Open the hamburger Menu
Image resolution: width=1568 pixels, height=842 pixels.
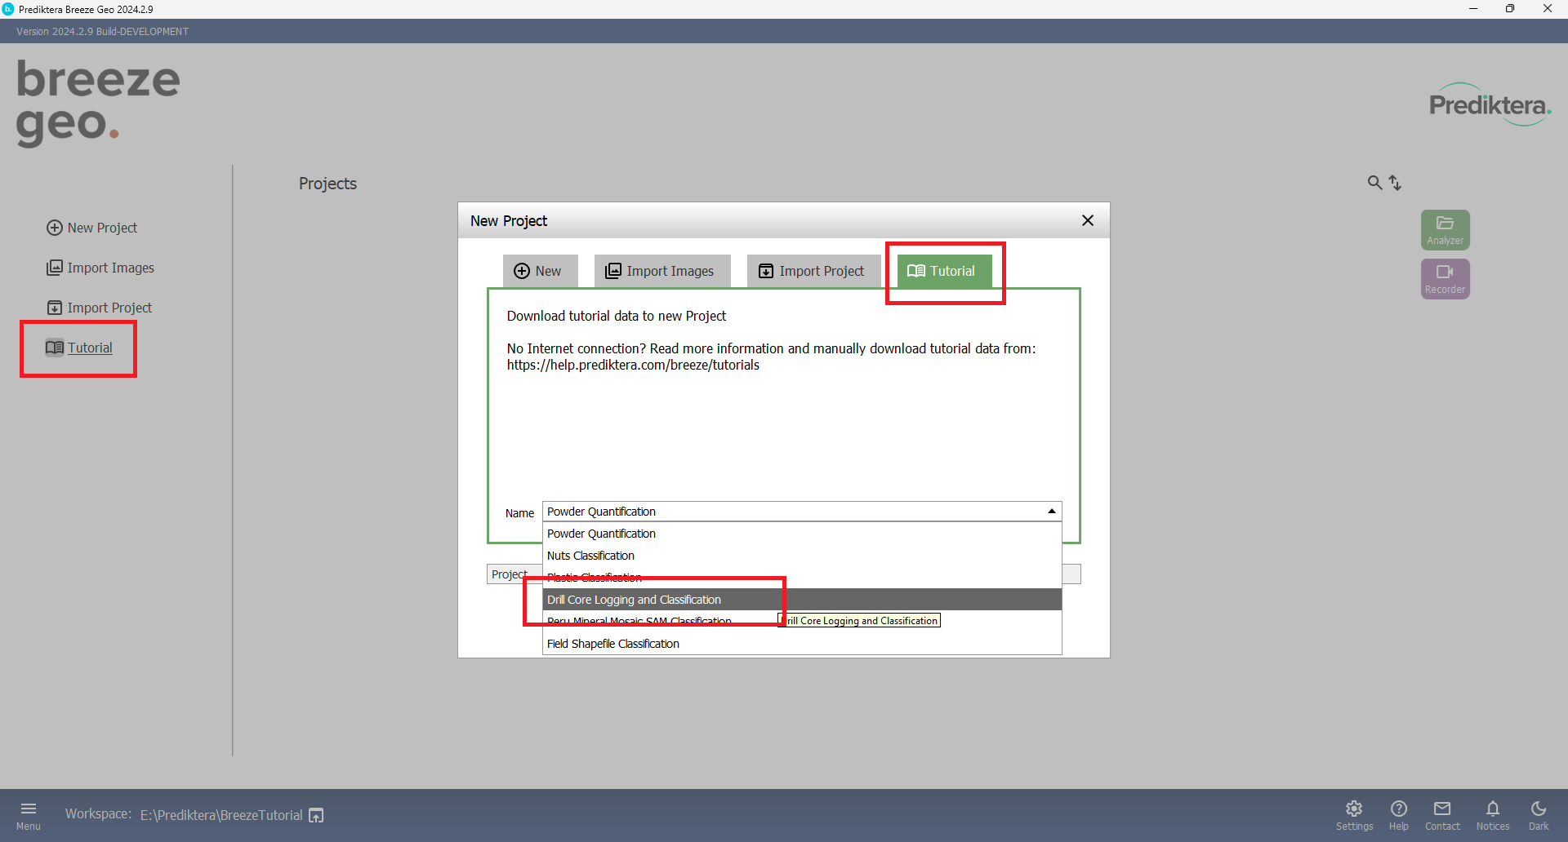click(x=29, y=814)
